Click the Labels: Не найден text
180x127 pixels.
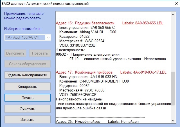pos(123,121)
